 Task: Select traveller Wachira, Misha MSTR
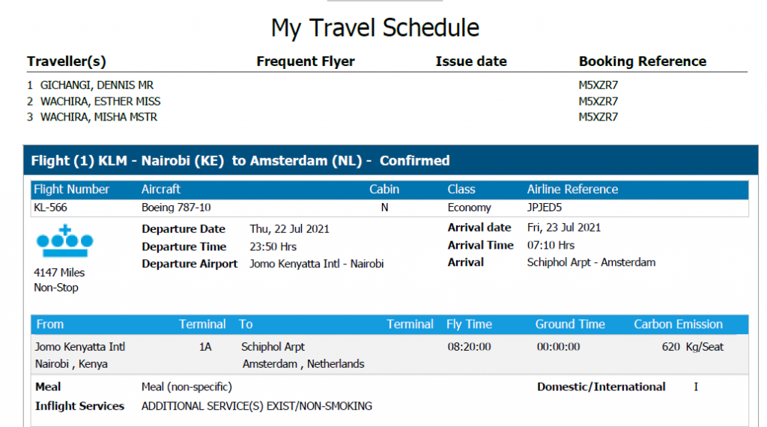(x=99, y=117)
